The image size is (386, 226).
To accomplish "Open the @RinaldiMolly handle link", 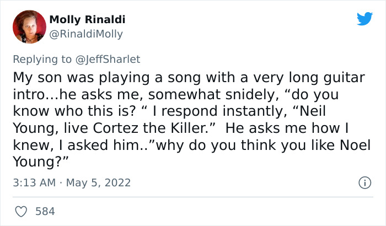I will [86, 34].
